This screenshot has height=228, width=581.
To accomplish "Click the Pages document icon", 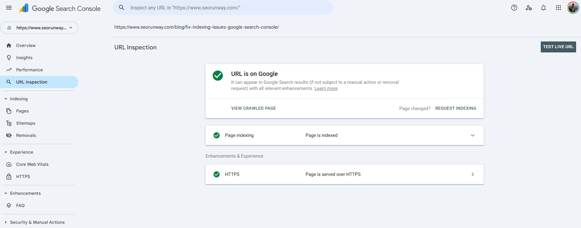I will pyautogui.click(x=9, y=111).
